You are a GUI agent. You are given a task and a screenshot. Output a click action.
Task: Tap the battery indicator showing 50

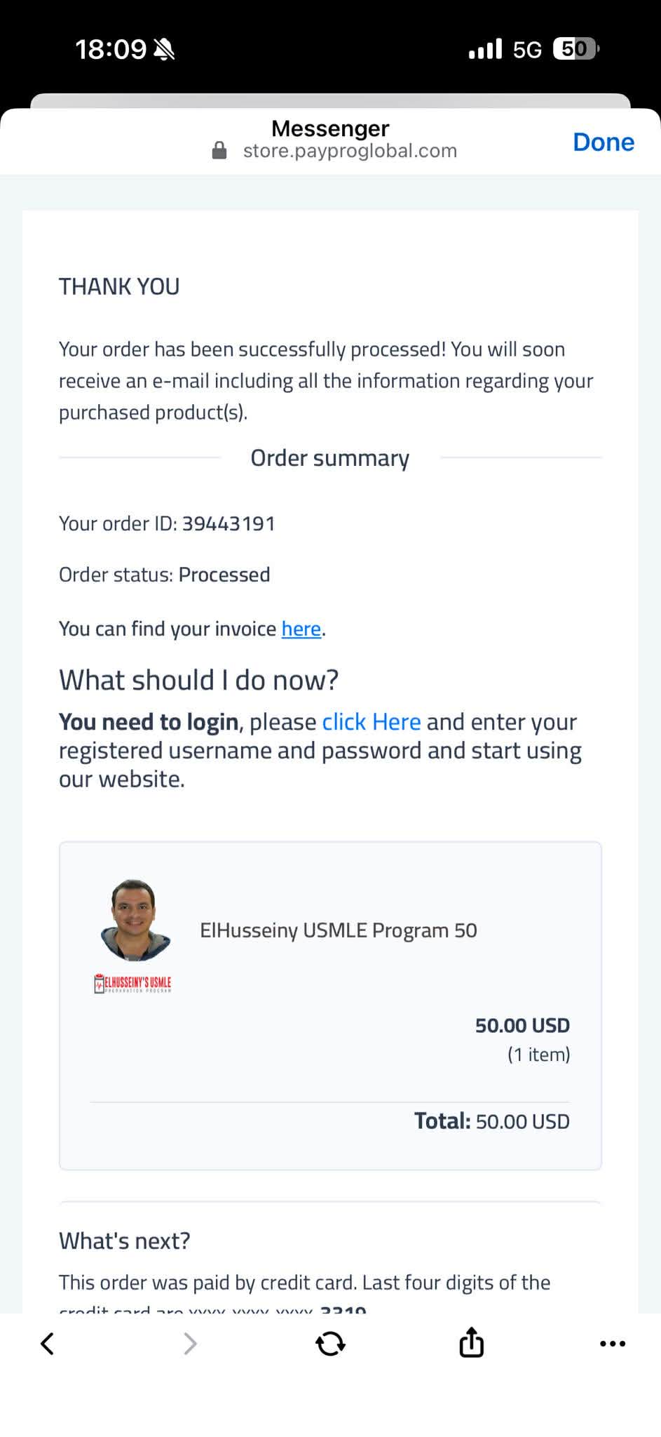pyautogui.click(x=575, y=48)
